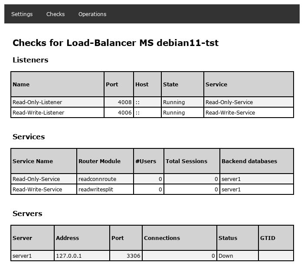Select Read-Write-Service row in Services table
304x266 pixels.
tap(37, 190)
